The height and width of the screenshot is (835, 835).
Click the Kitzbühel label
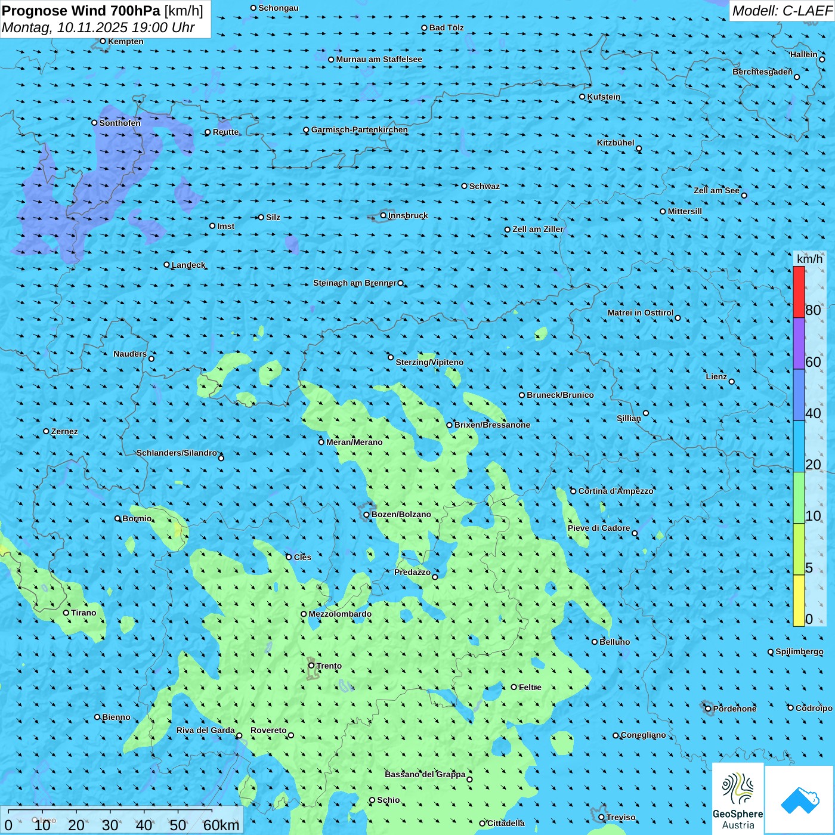click(x=616, y=143)
